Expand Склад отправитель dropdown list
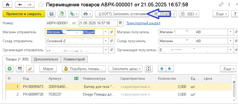Viewport: 238px width, 104px height. coord(106,41)
